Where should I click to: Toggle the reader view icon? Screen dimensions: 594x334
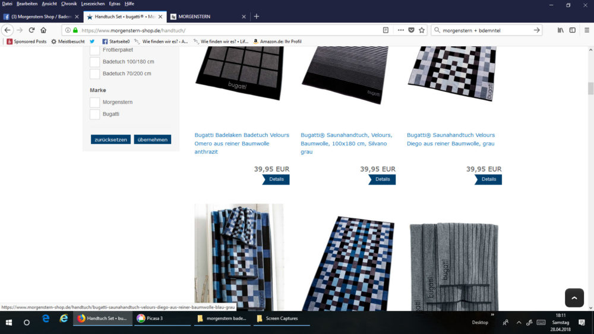click(386, 30)
